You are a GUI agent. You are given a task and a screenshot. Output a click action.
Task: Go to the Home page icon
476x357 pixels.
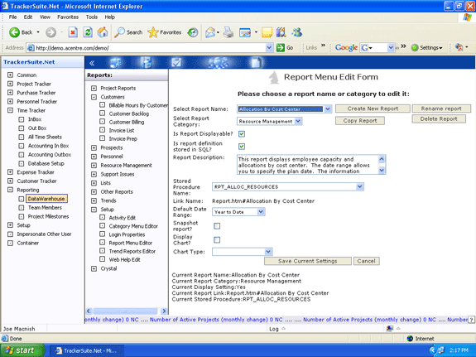[x=103, y=32]
